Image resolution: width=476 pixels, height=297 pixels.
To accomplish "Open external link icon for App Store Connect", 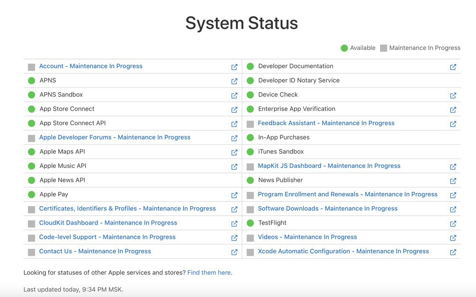I will (x=234, y=110).
